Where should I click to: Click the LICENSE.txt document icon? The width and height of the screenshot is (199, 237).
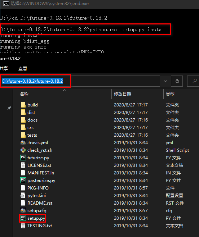23,165
